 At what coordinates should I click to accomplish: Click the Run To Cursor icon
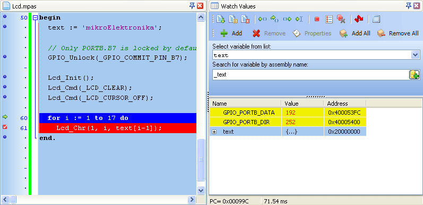(299, 19)
